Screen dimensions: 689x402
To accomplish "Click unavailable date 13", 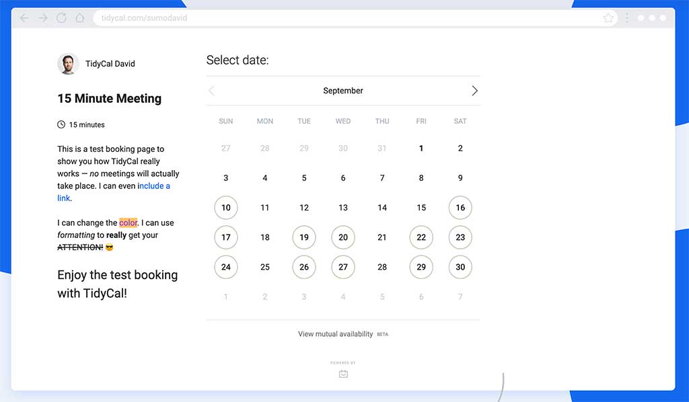I will tap(343, 208).
